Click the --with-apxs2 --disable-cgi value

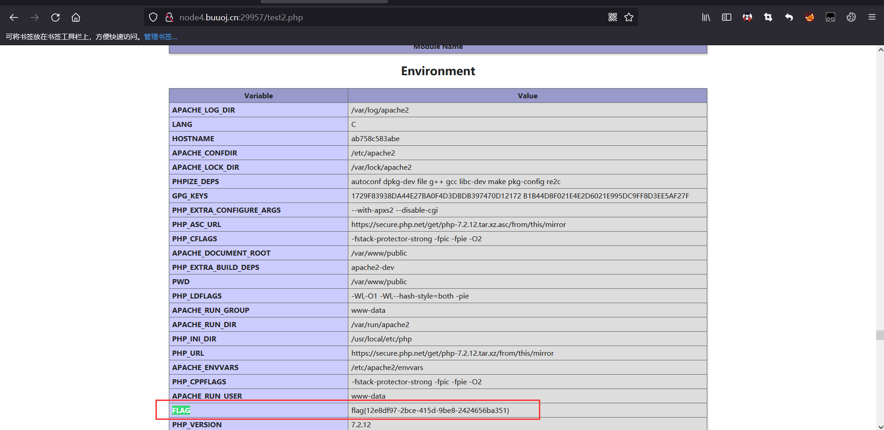pos(394,210)
